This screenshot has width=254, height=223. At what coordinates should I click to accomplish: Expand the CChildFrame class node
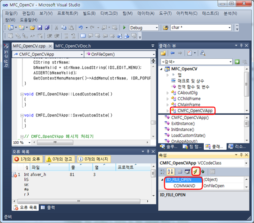pos(168,99)
